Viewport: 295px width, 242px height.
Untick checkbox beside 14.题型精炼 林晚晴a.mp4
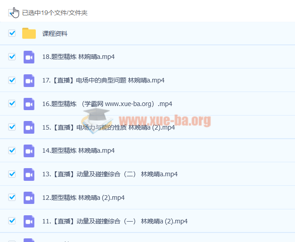[x=12, y=150]
